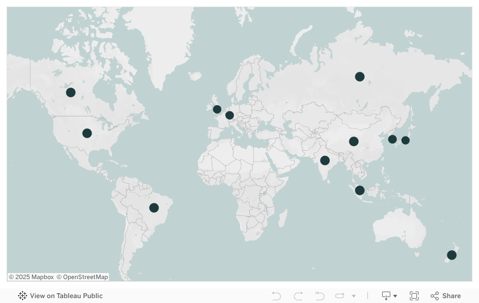Screen dimensions: 479x303
Task: Open the Mapbox attribution link
Action: pos(31,277)
